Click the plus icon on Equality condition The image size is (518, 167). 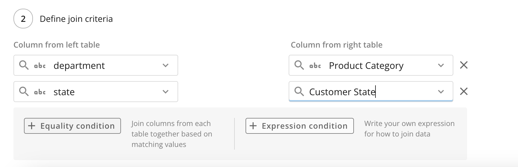pyautogui.click(x=31, y=126)
